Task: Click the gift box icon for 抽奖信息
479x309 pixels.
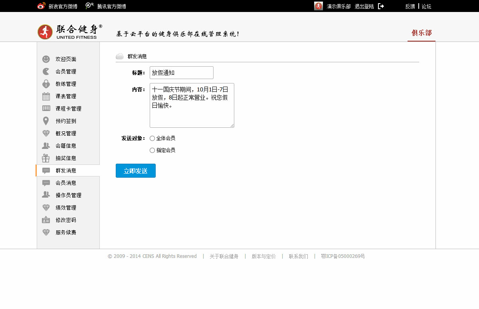Action: tap(46, 158)
